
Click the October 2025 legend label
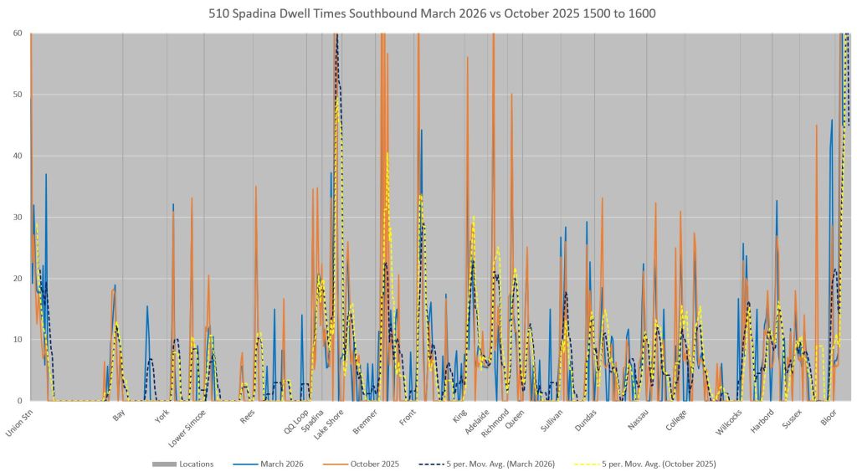374,464
